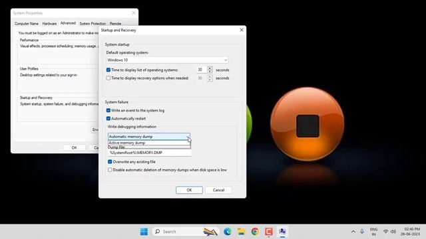426x239 pixels.
Task: Click the Dump file path field
Action: tap(149, 153)
